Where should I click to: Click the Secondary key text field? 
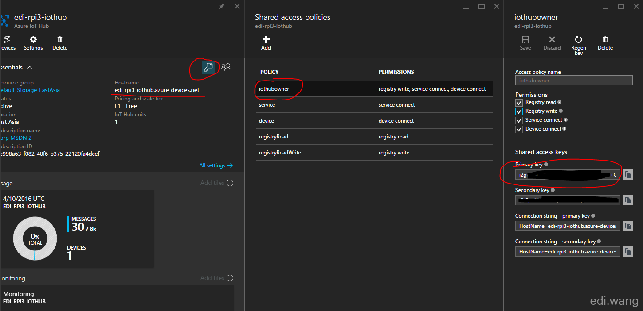[x=568, y=200]
